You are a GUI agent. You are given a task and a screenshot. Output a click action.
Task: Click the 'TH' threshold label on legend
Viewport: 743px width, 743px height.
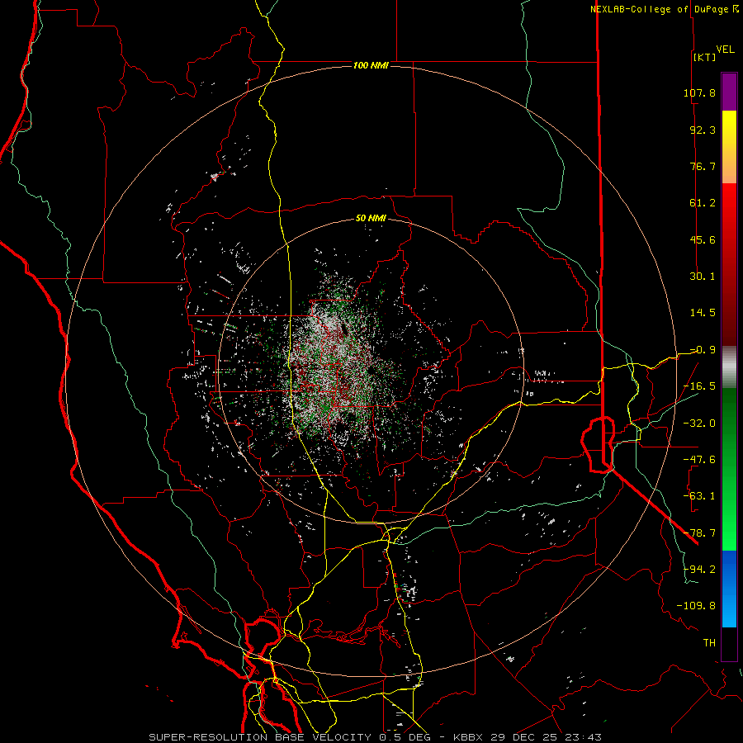tap(709, 642)
